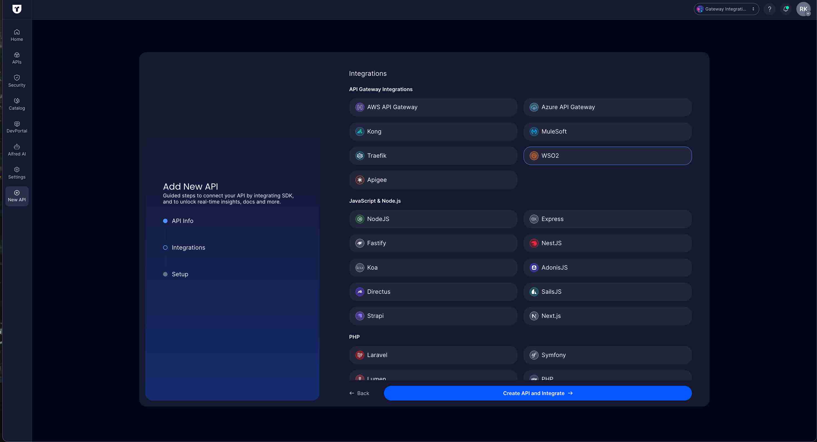
Task: Select the Kong integration card
Action: click(x=433, y=131)
